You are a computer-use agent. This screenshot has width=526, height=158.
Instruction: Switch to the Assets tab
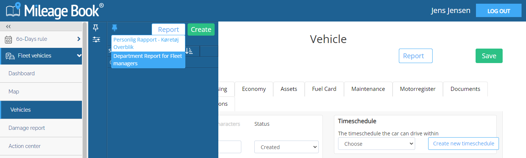[x=289, y=89]
